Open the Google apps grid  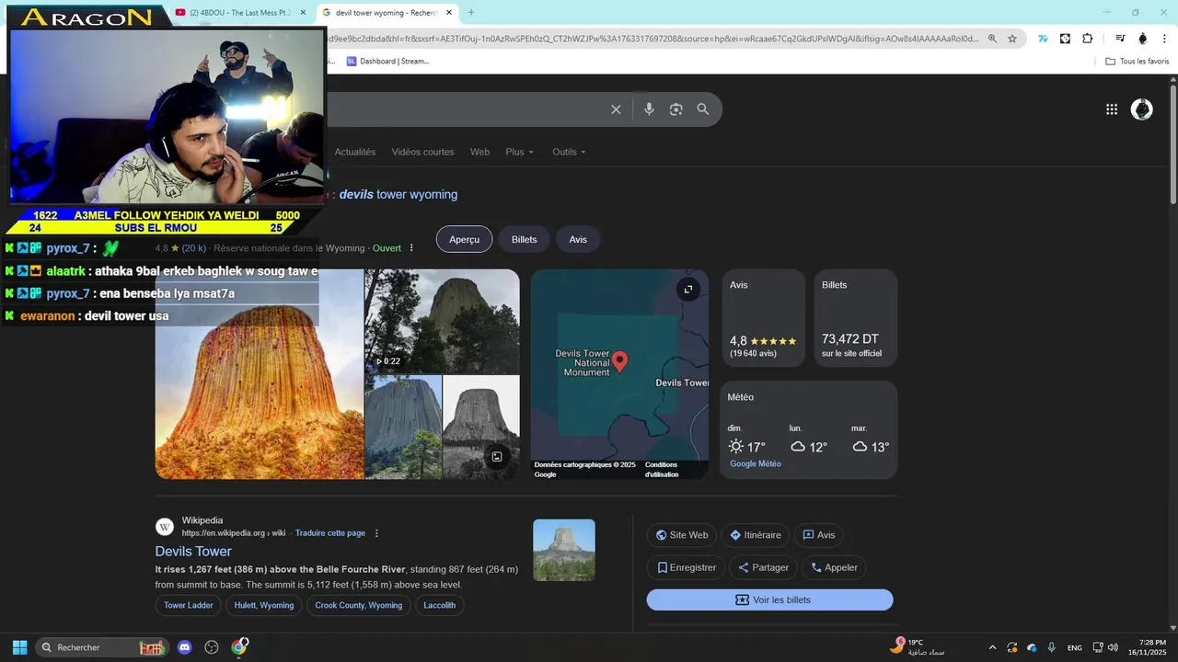coord(1112,109)
